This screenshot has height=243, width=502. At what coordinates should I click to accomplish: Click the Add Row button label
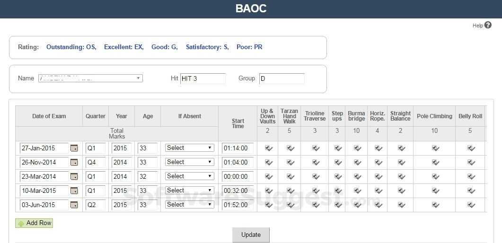pyautogui.click(x=39, y=223)
